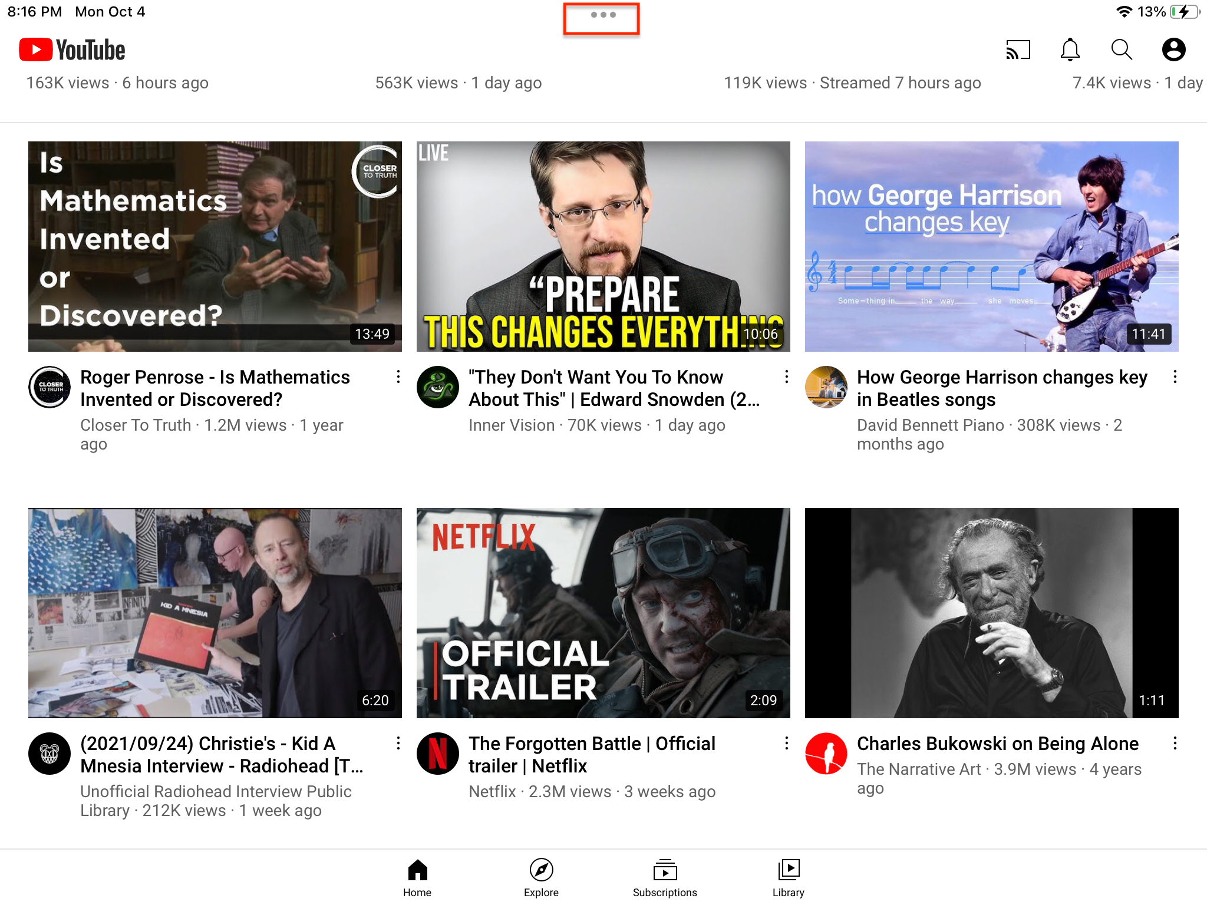This screenshot has width=1207, height=905.
Task: Switch to the Library tab
Action: (789, 878)
